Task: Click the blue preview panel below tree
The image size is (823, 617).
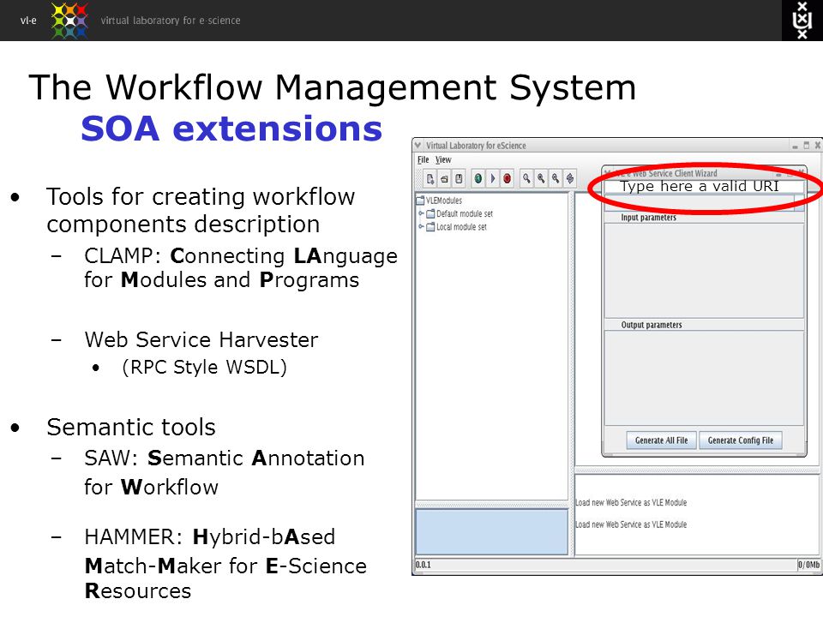Action: 492,531
